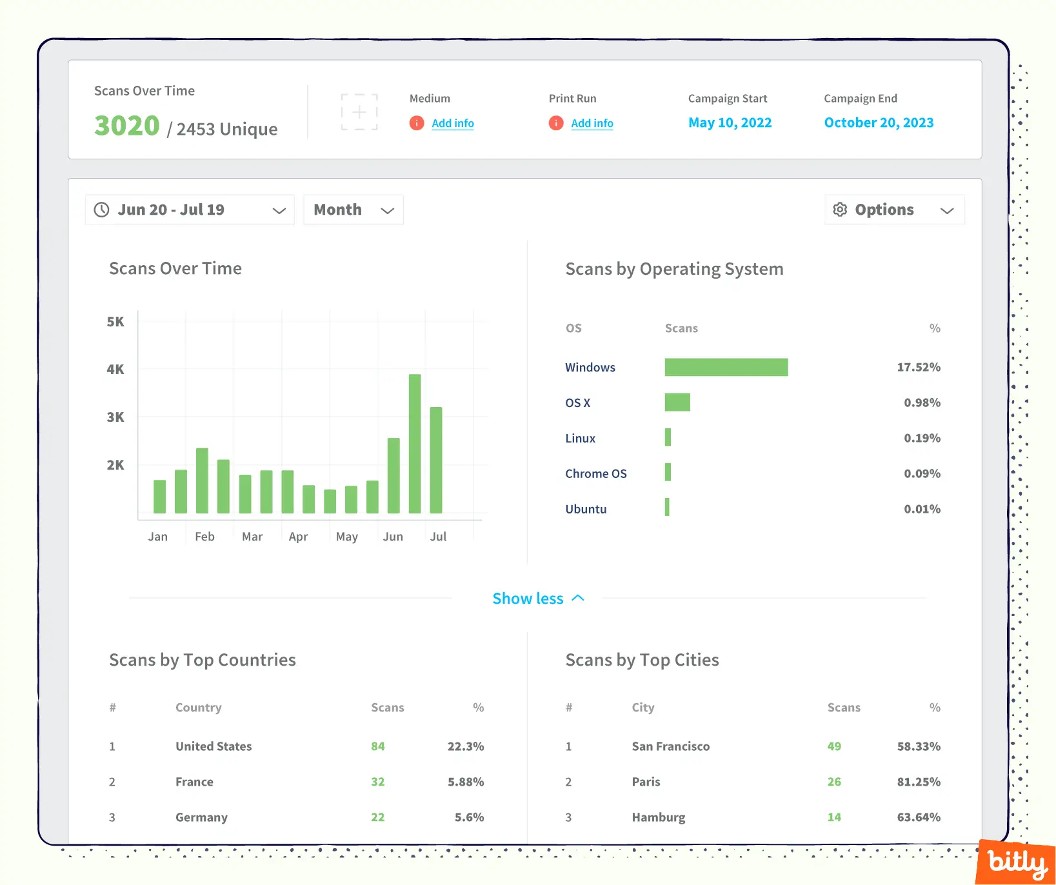
Task: Click the Bitly logo badge
Action: tap(1016, 862)
